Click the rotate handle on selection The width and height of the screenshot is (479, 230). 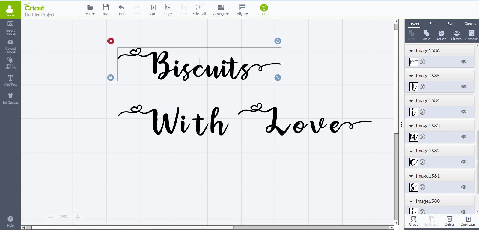278,41
